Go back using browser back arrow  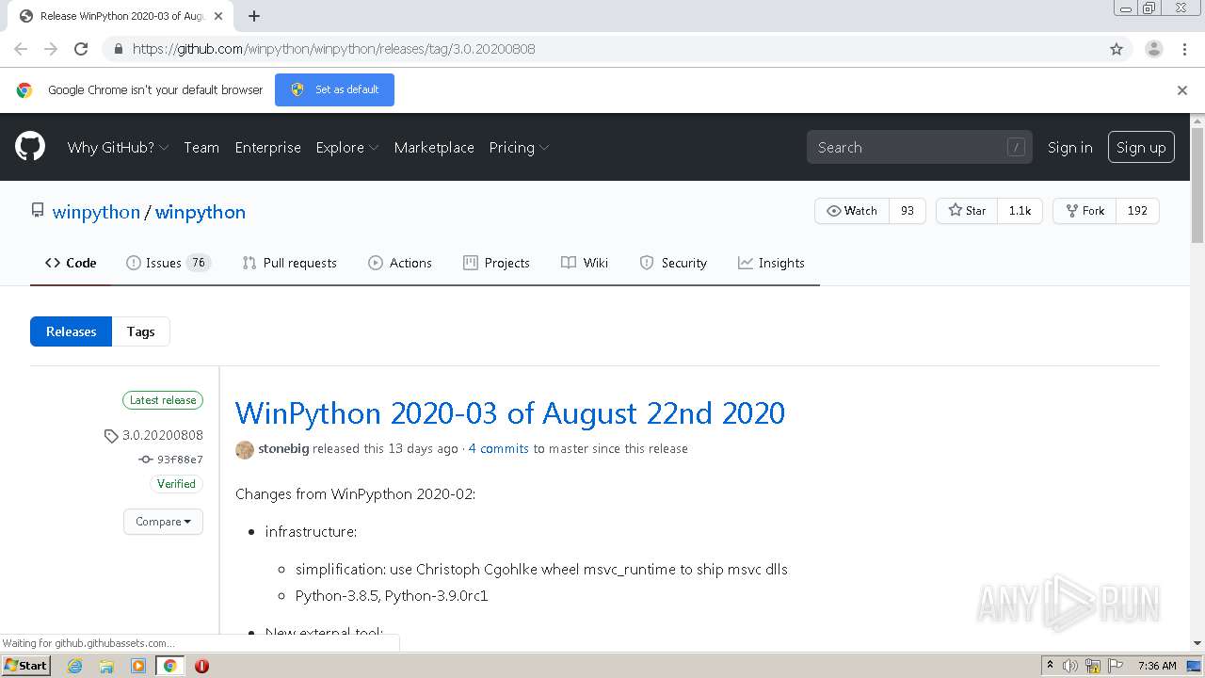[x=21, y=49]
